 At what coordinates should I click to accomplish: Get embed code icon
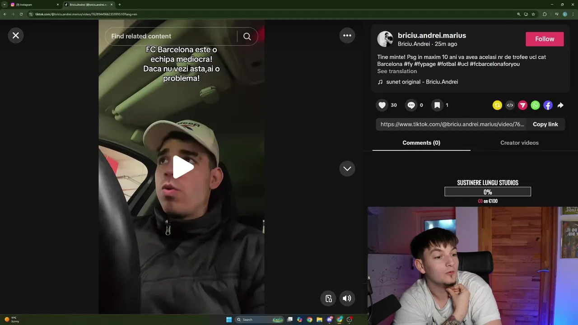click(510, 105)
